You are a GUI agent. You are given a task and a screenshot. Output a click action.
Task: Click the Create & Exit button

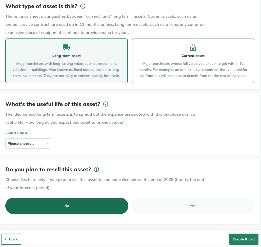[244, 239]
